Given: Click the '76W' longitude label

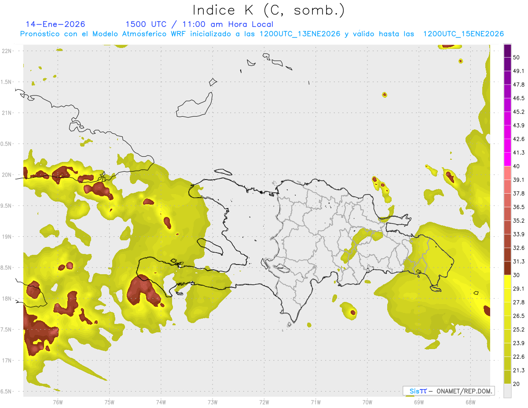Looking at the screenshot, I should tap(58, 402).
